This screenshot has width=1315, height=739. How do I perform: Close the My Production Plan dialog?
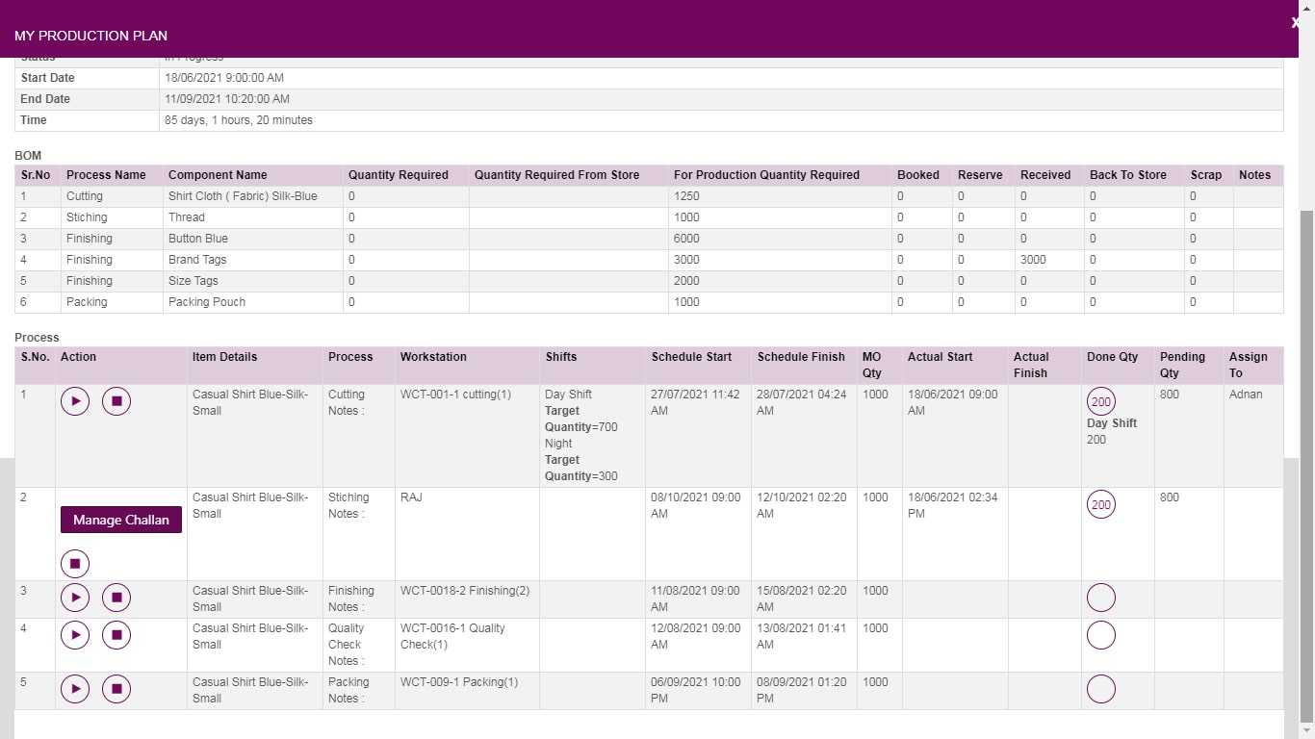(x=1296, y=22)
